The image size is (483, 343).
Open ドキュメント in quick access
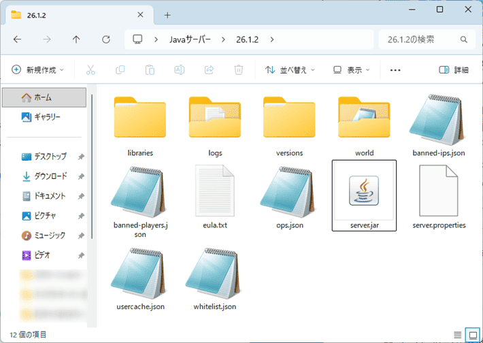click(x=44, y=196)
